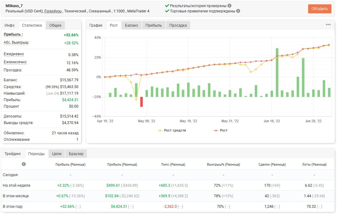Screen dimensions: 337x214
Task: Select the Периоды tab
Action: 37,154
